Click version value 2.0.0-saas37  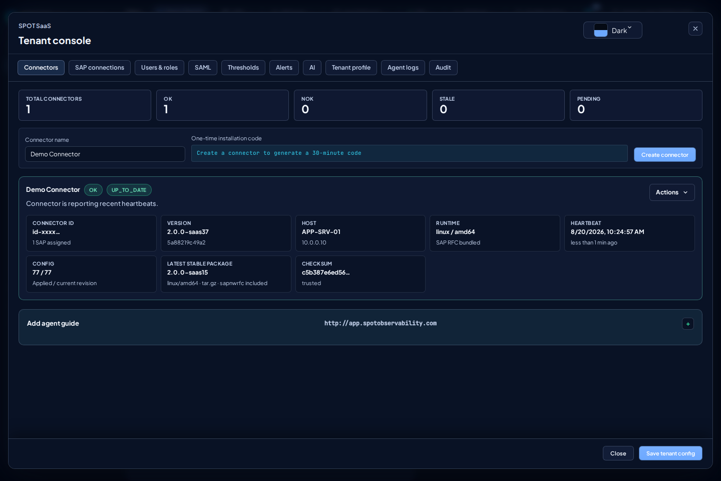coord(188,232)
